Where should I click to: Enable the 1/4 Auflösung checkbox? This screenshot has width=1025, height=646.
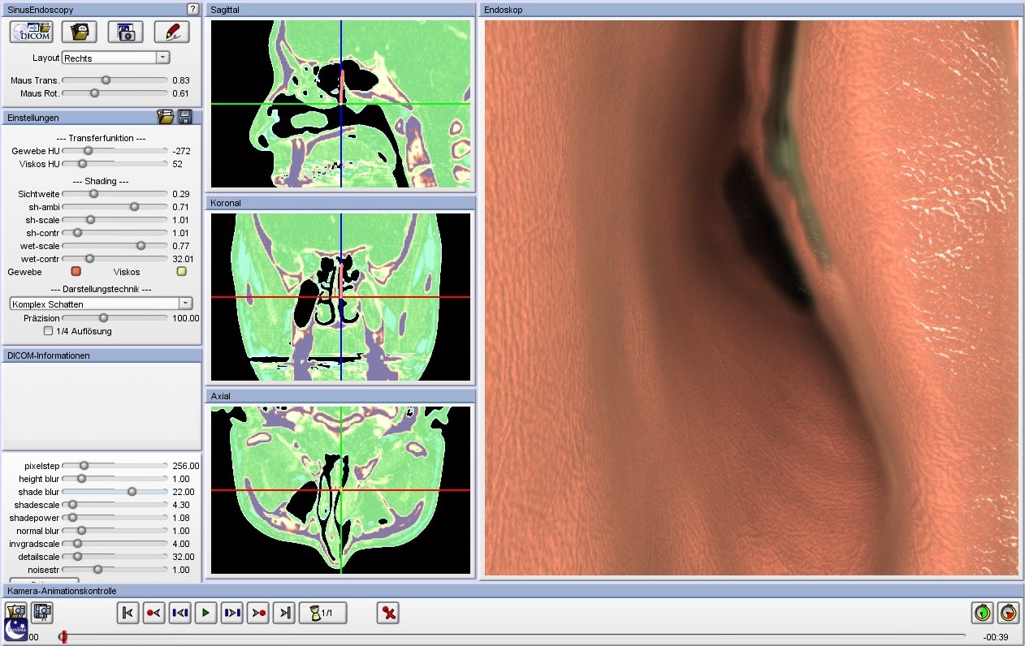[x=49, y=331]
